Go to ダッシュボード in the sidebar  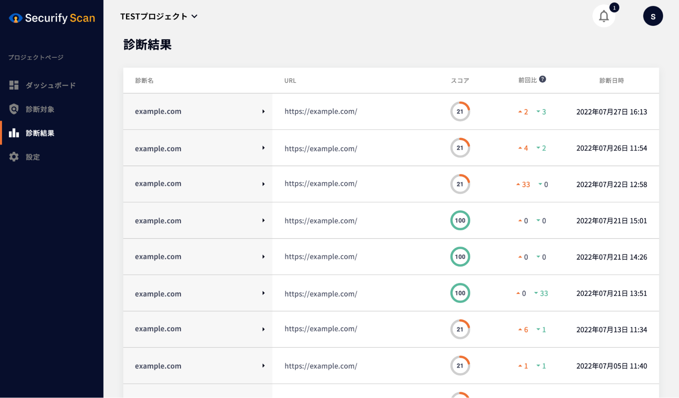click(51, 85)
